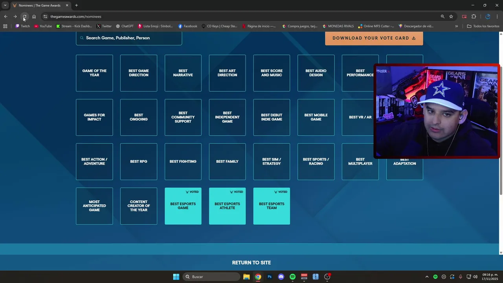Click the Windows taskbar Buscar search box
This screenshot has height=283, width=503.
[212, 277]
